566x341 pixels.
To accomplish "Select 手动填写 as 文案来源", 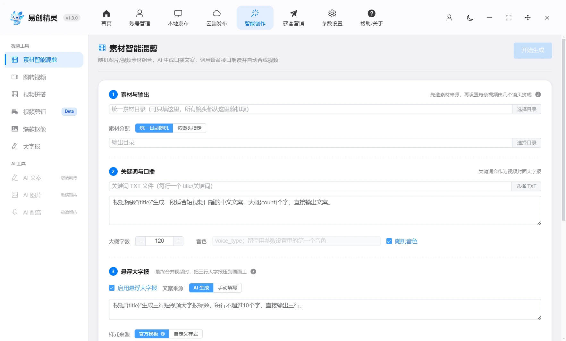I will click(227, 288).
